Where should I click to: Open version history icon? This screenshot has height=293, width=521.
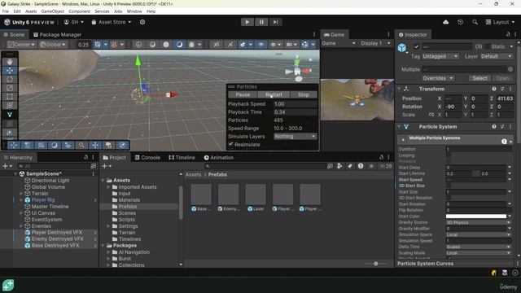[x=460, y=22]
